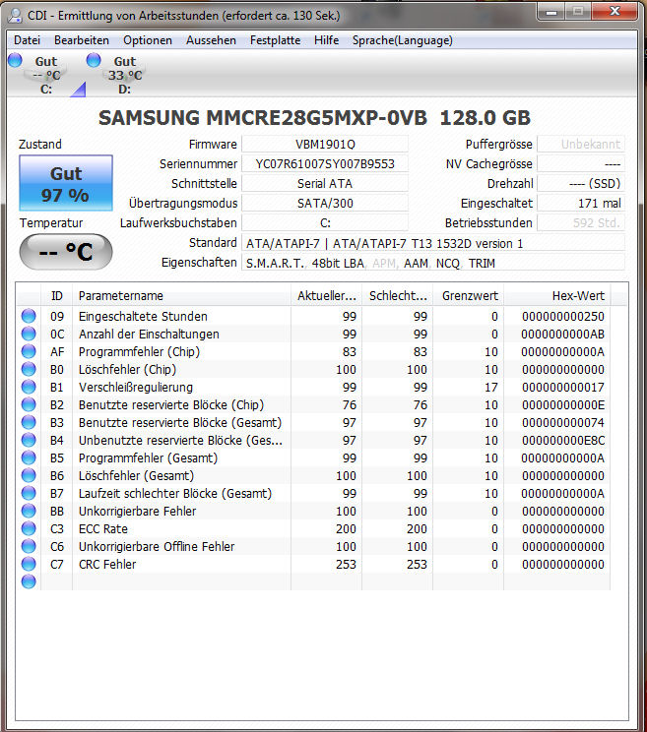Open the Sprache(Language) menu
This screenshot has width=647, height=732.
coord(402,40)
